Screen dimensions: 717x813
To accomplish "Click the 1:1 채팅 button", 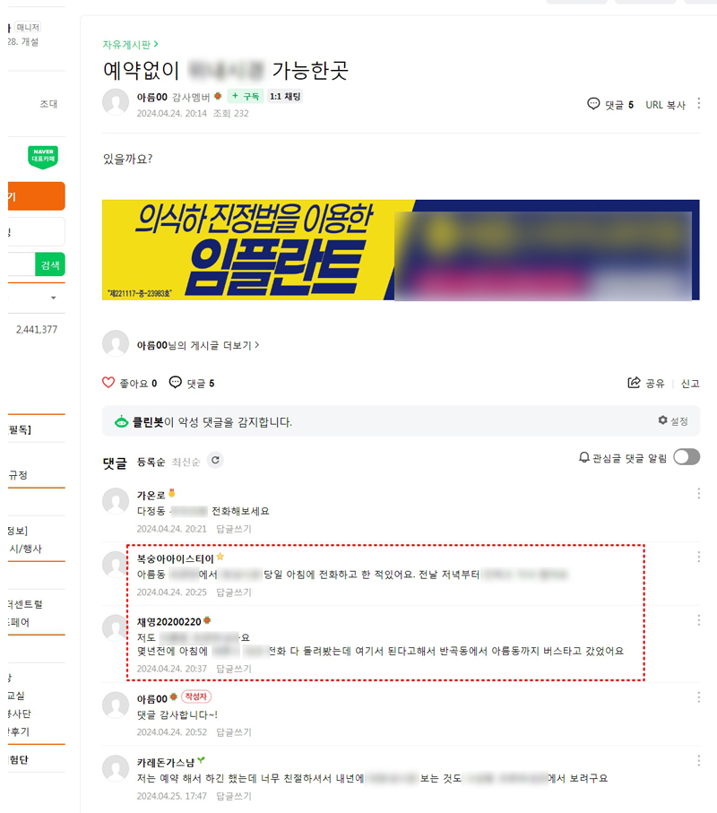I will tap(285, 96).
